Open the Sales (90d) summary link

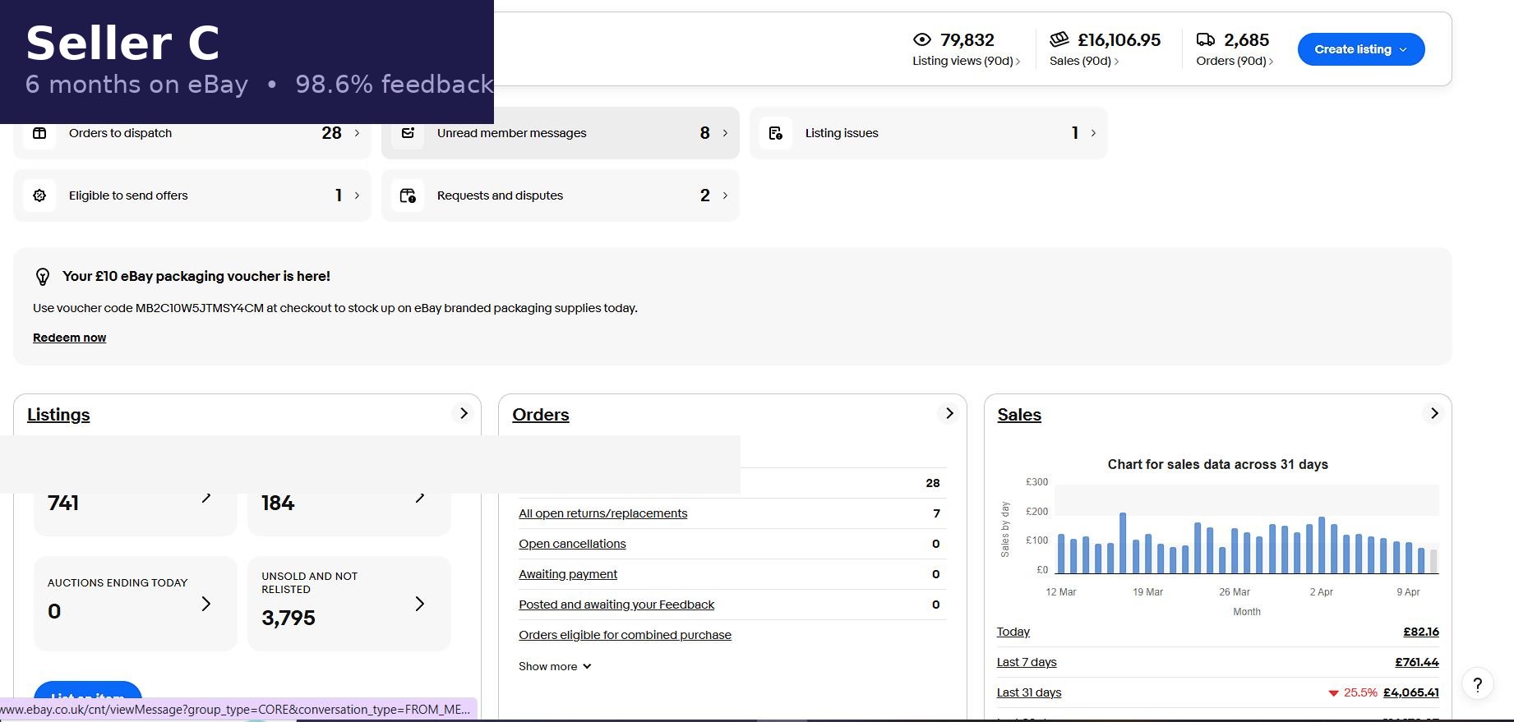[1084, 61]
